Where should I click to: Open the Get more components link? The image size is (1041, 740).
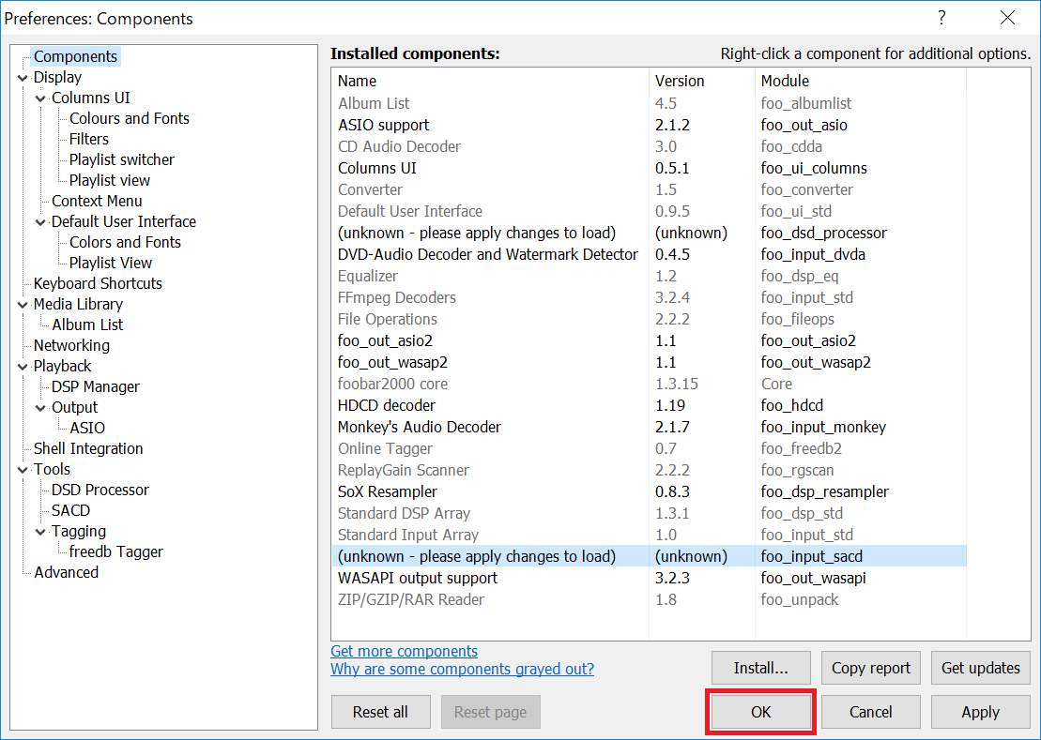pyautogui.click(x=404, y=651)
